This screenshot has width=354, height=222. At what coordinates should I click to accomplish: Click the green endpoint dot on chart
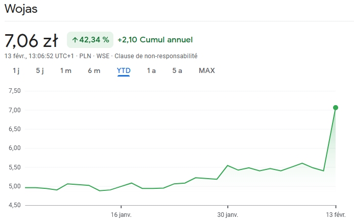(336, 108)
